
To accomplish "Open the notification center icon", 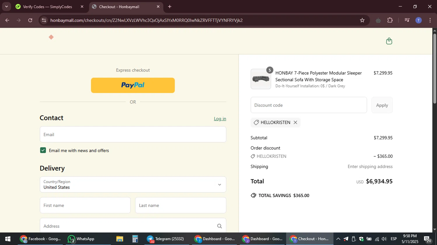I will 428,239.
